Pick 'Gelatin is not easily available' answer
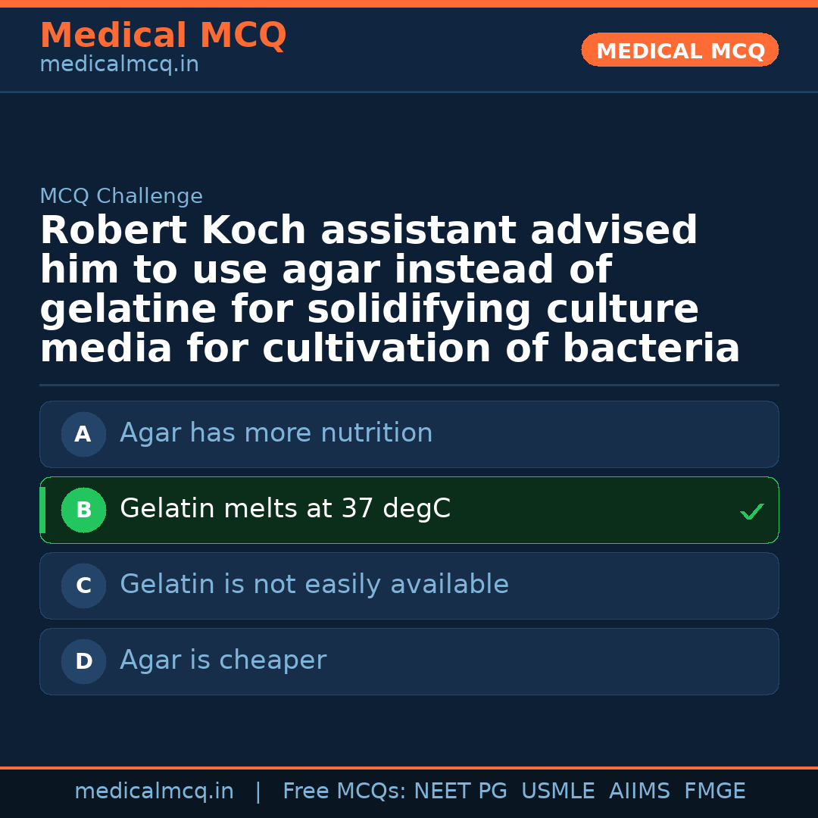 pos(314,585)
